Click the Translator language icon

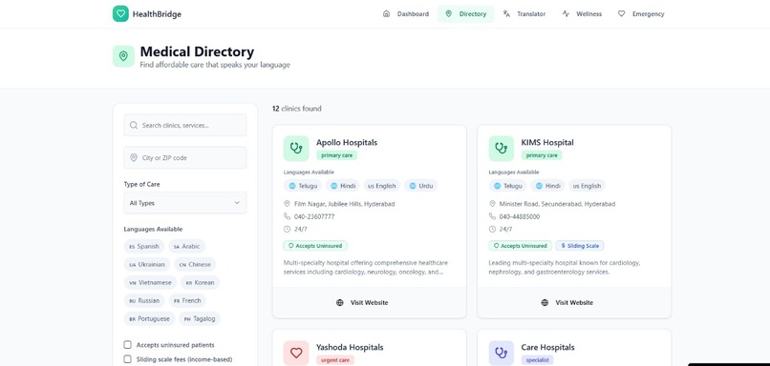coord(506,13)
